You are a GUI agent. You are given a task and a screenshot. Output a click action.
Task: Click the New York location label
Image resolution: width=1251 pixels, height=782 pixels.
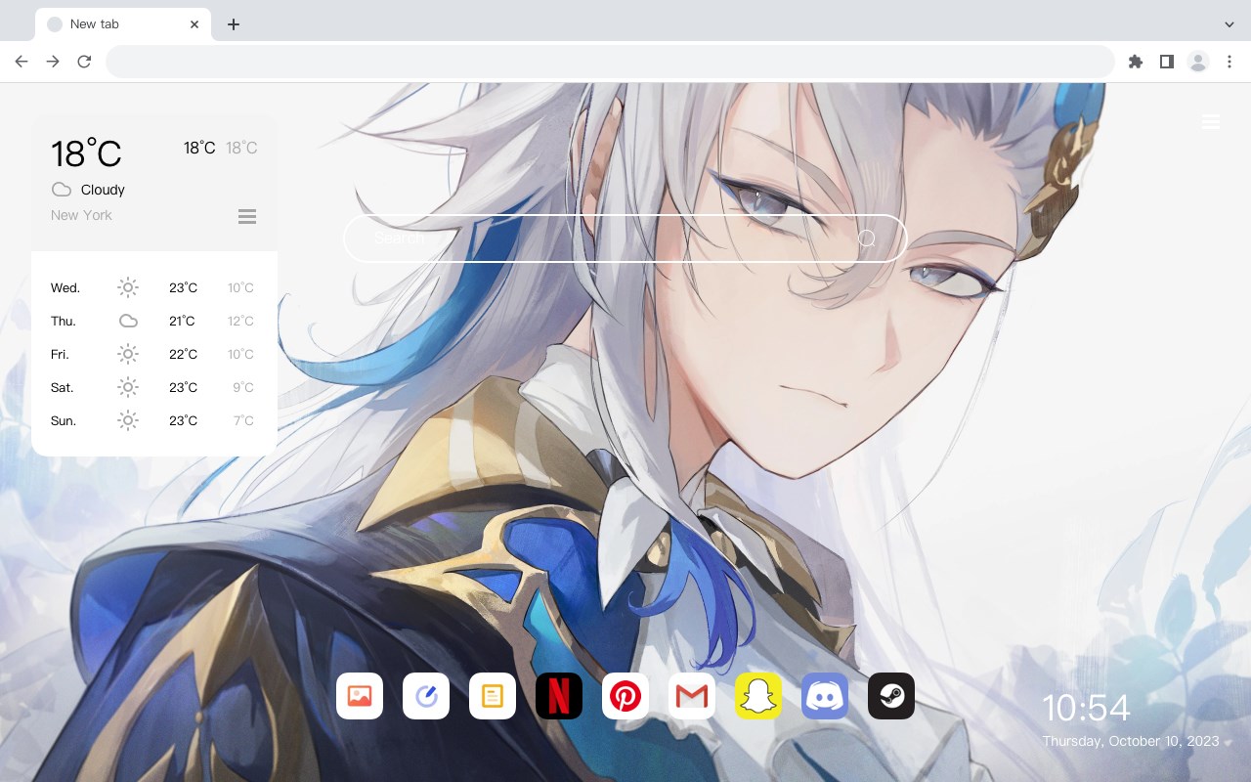pyautogui.click(x=81, y=215)
